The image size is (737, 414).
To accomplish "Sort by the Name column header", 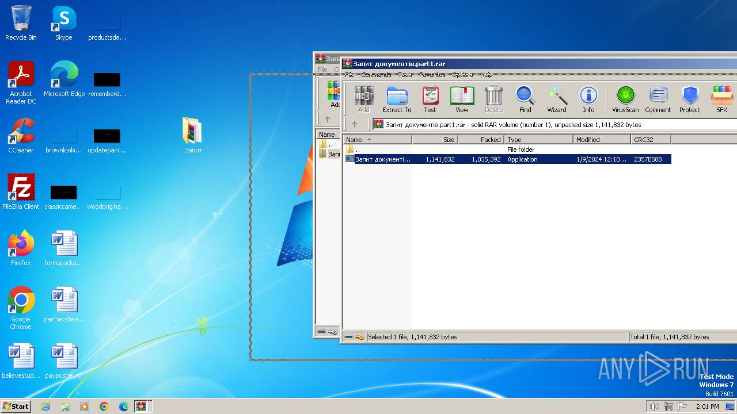I will click(x=377, y=139).
